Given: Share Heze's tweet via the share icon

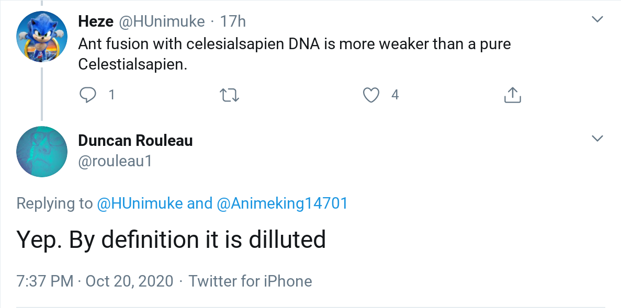Looking at the screenshot, I should coord(512,95).
